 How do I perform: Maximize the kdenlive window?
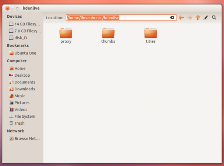[x=17, y=8]
